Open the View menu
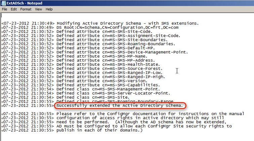The width and height of the screenshot is (254, 141). pyautogui.click(x=38, y=9)
